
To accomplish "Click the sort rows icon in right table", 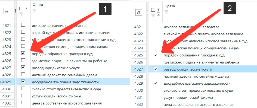I will coord(139,12).
